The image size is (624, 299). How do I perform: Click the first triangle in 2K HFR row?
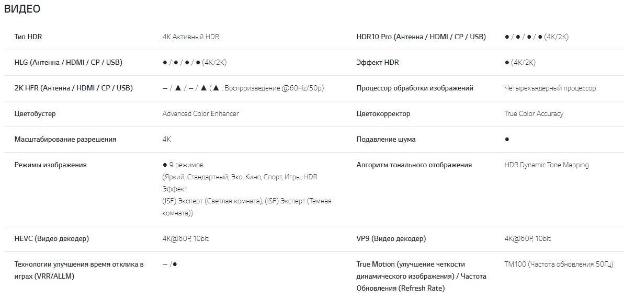coord(178,88)
